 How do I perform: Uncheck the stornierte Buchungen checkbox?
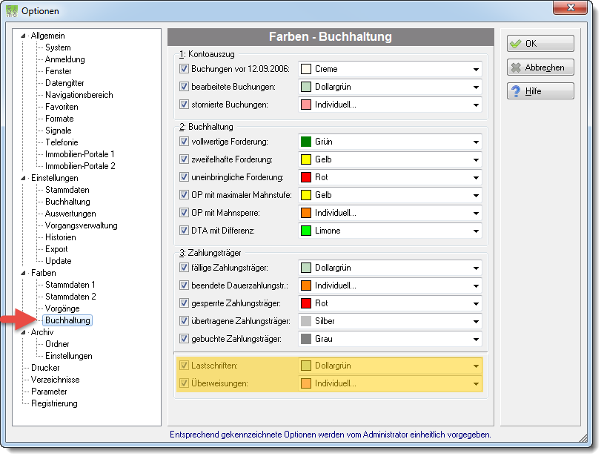184,105
